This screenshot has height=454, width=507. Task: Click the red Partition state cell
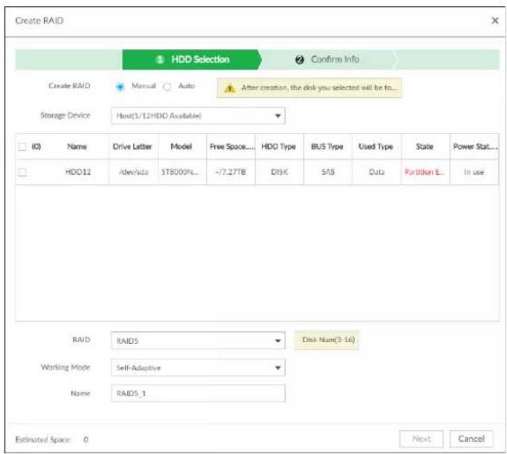425,172
